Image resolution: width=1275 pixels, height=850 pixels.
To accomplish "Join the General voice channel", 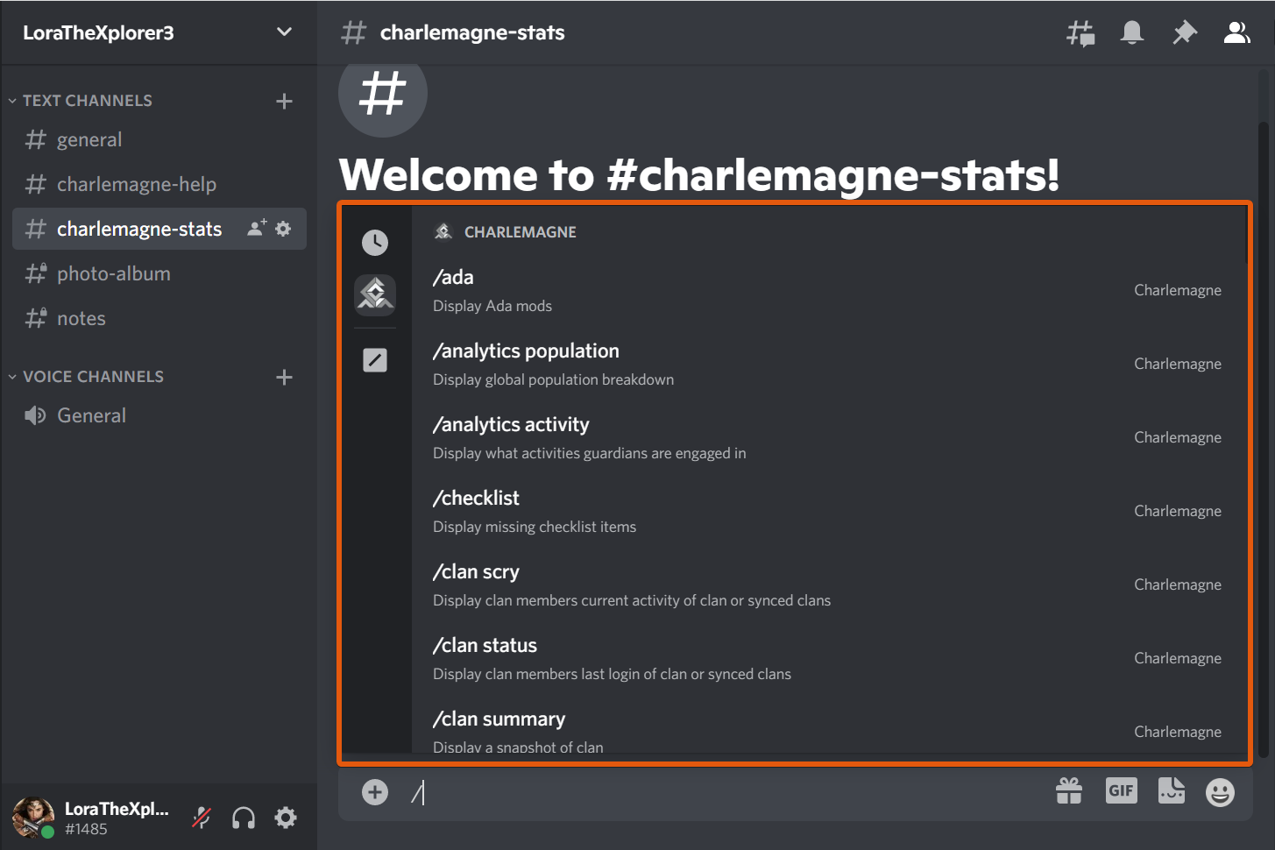I will (x=159, y=416).
